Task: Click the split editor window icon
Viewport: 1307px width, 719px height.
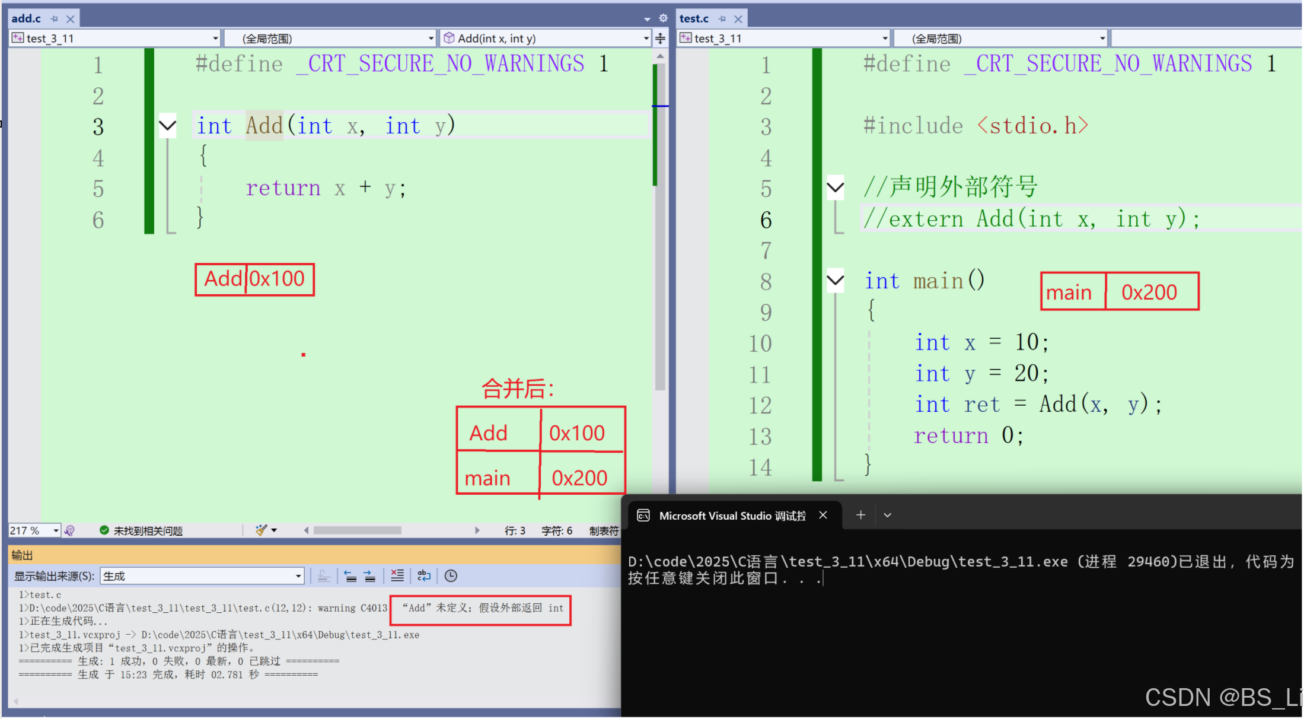Action: click(x=660, y=39)
